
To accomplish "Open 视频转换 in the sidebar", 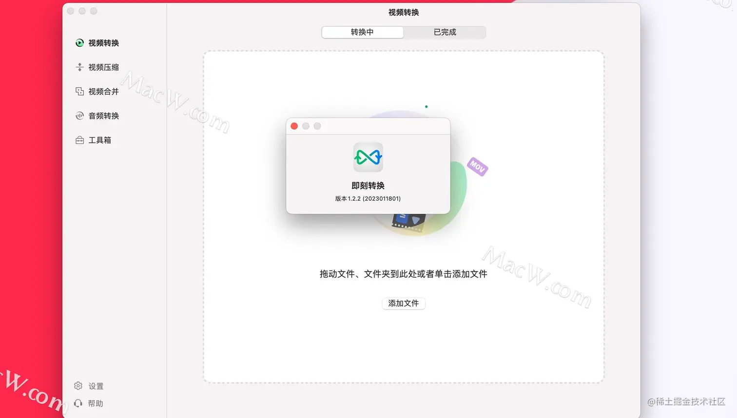I will [103, 43].
